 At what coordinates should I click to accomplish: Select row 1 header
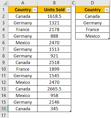coord(4,9)
